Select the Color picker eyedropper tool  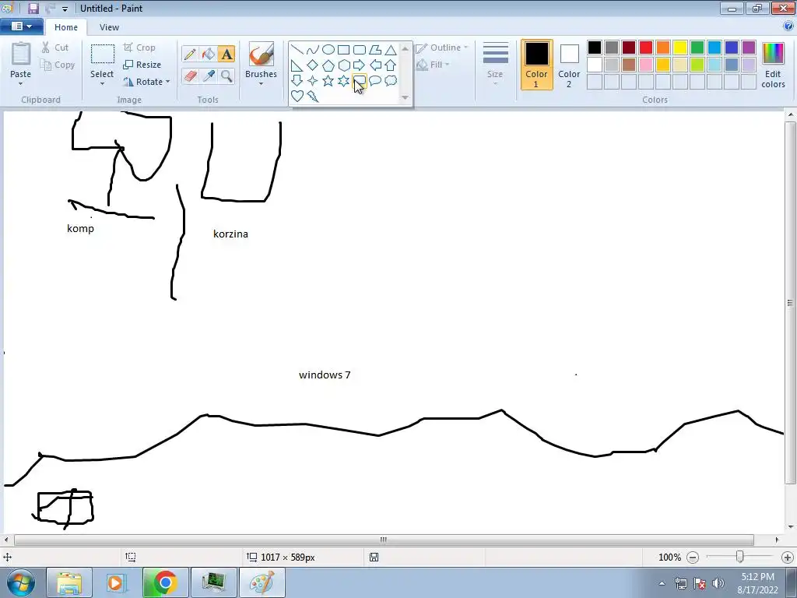[209, 76]
